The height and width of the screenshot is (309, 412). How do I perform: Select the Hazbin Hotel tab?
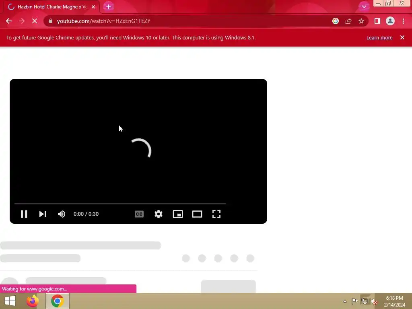[52, 7]
